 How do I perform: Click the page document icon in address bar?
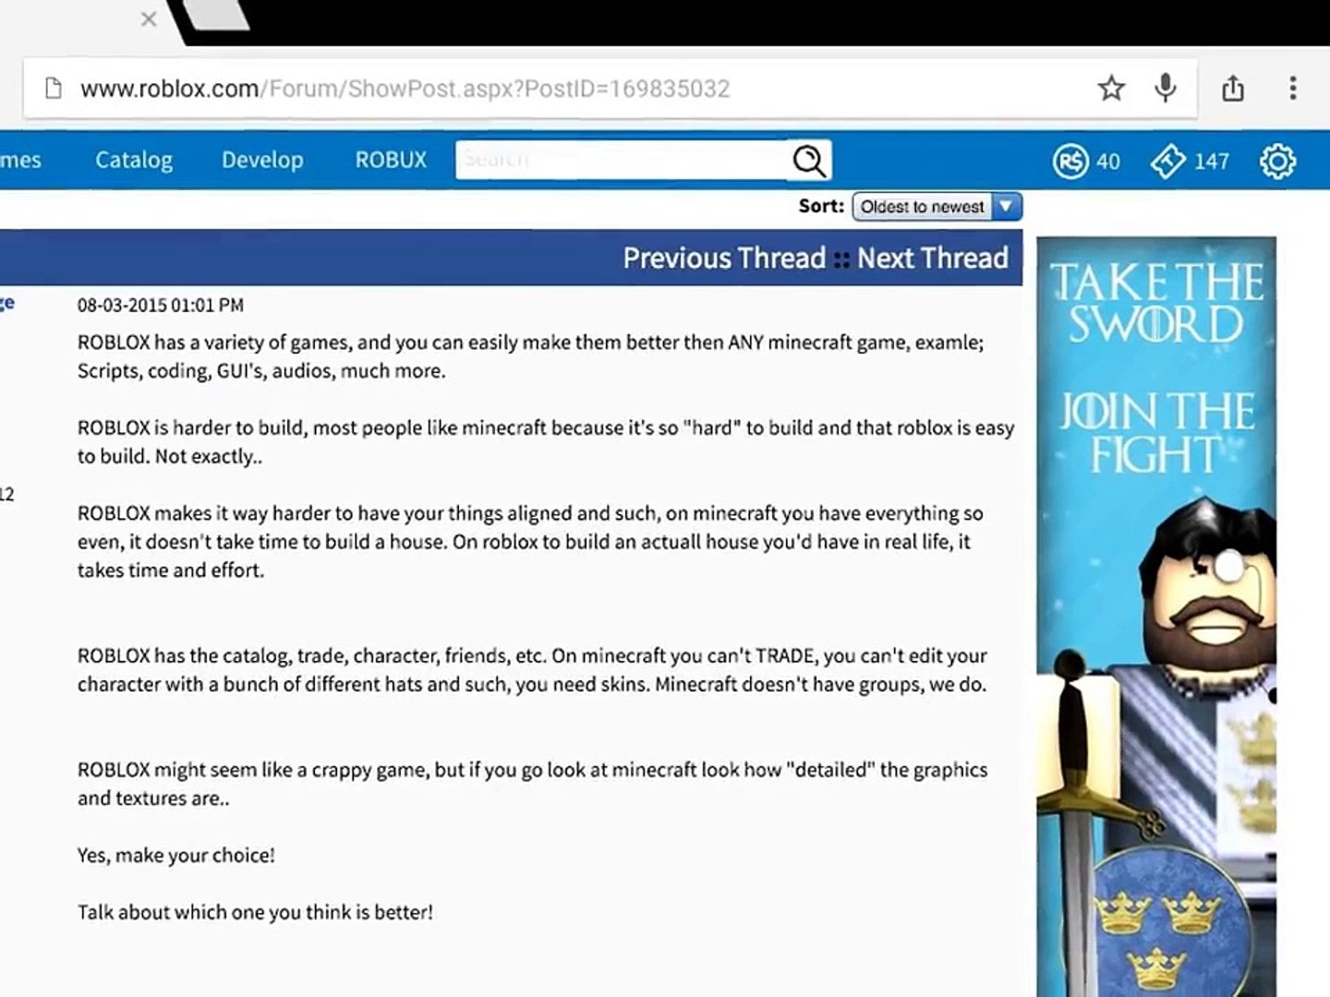(x=54, y=89)
